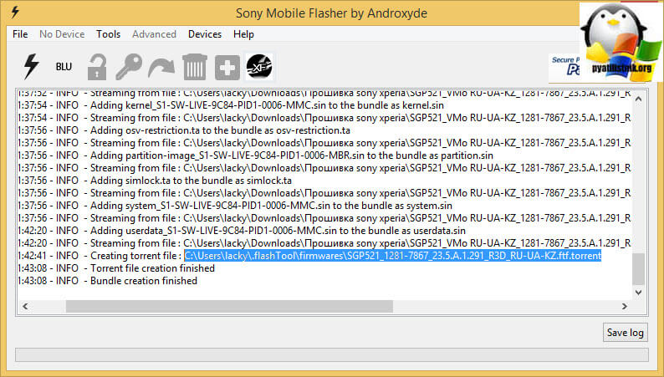664x377 pixels.
Task: Click the key icon in the toolbar
Action: [129, 67]
